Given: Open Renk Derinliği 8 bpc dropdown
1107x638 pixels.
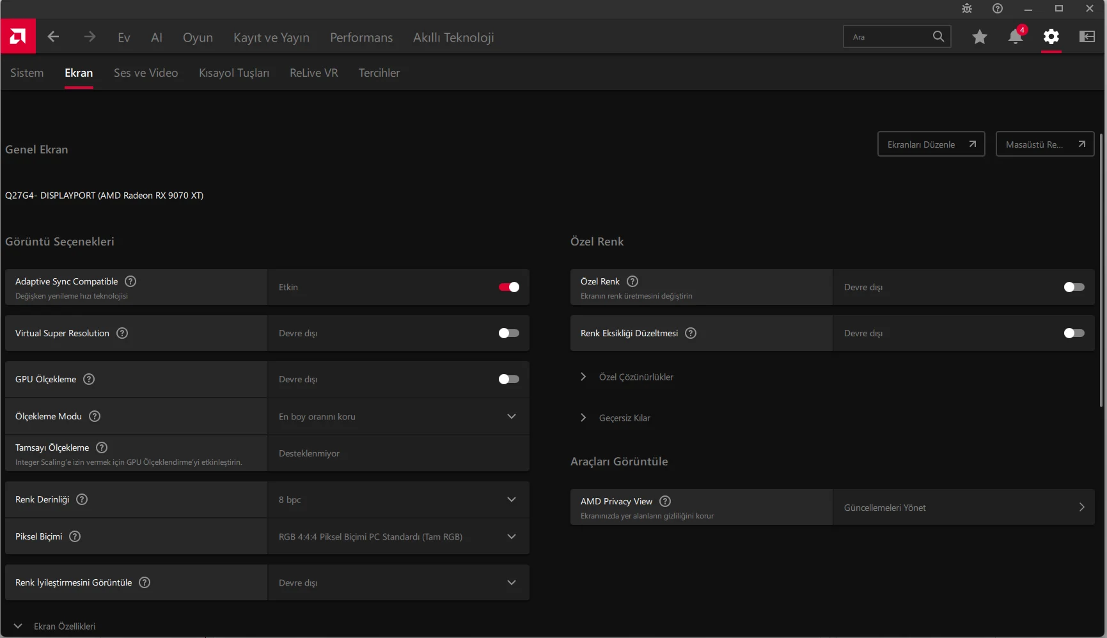Looking at the screenshot, I should (x=398, y=499).
